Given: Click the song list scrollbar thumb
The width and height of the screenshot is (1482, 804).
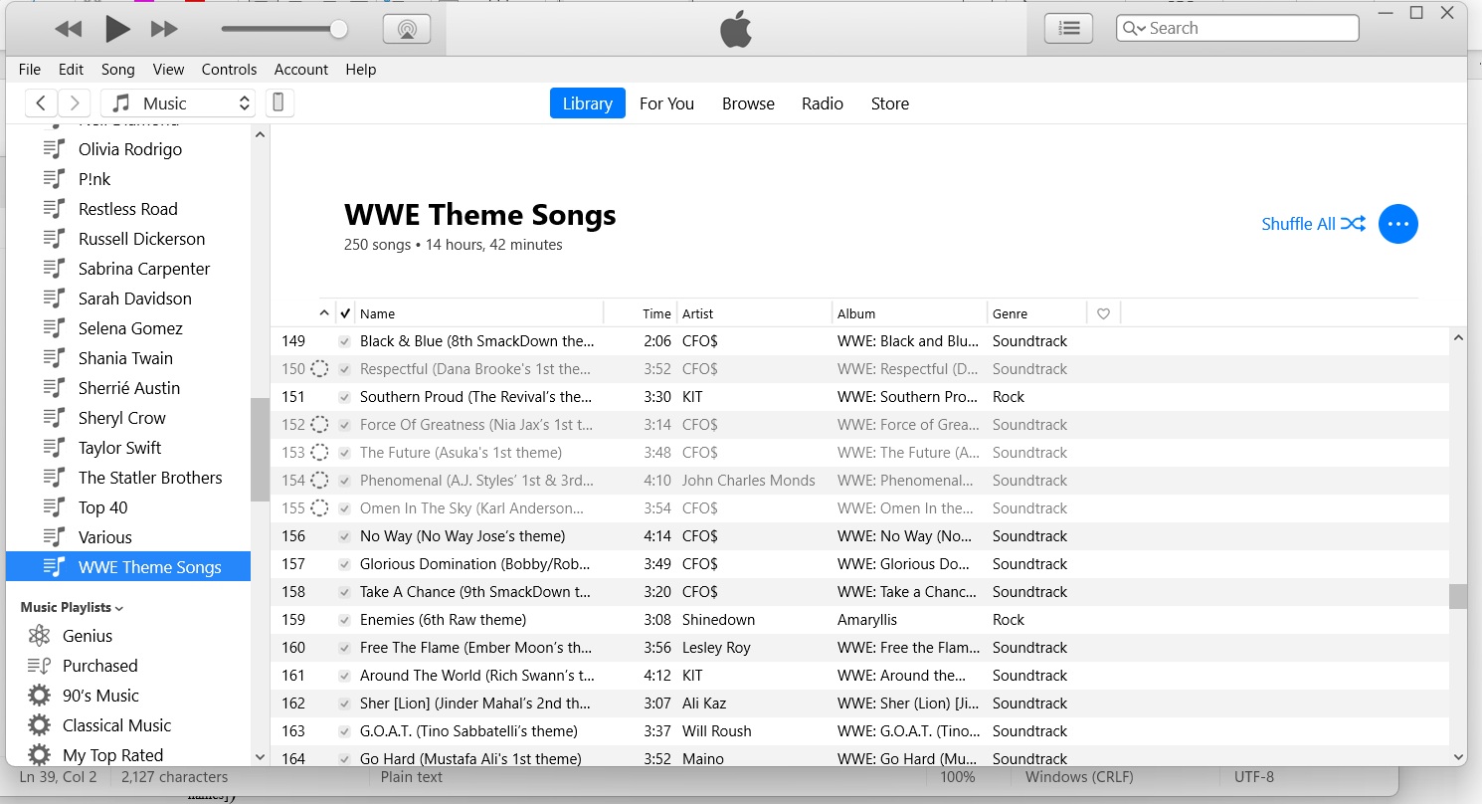Looking at the screenshot, I should tap(1458, 596).
